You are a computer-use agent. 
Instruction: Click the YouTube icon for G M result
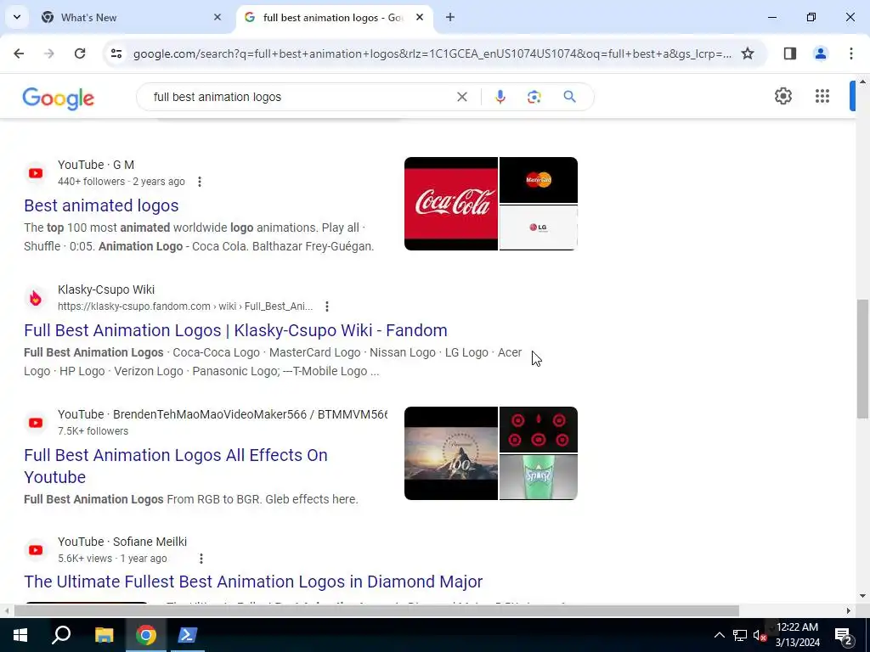tap(36, 173)
